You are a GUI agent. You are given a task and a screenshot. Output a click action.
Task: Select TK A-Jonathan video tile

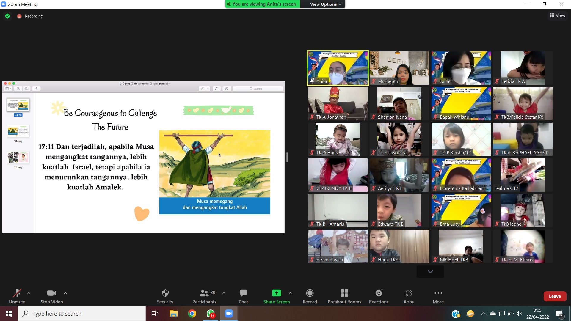(338, 104)
